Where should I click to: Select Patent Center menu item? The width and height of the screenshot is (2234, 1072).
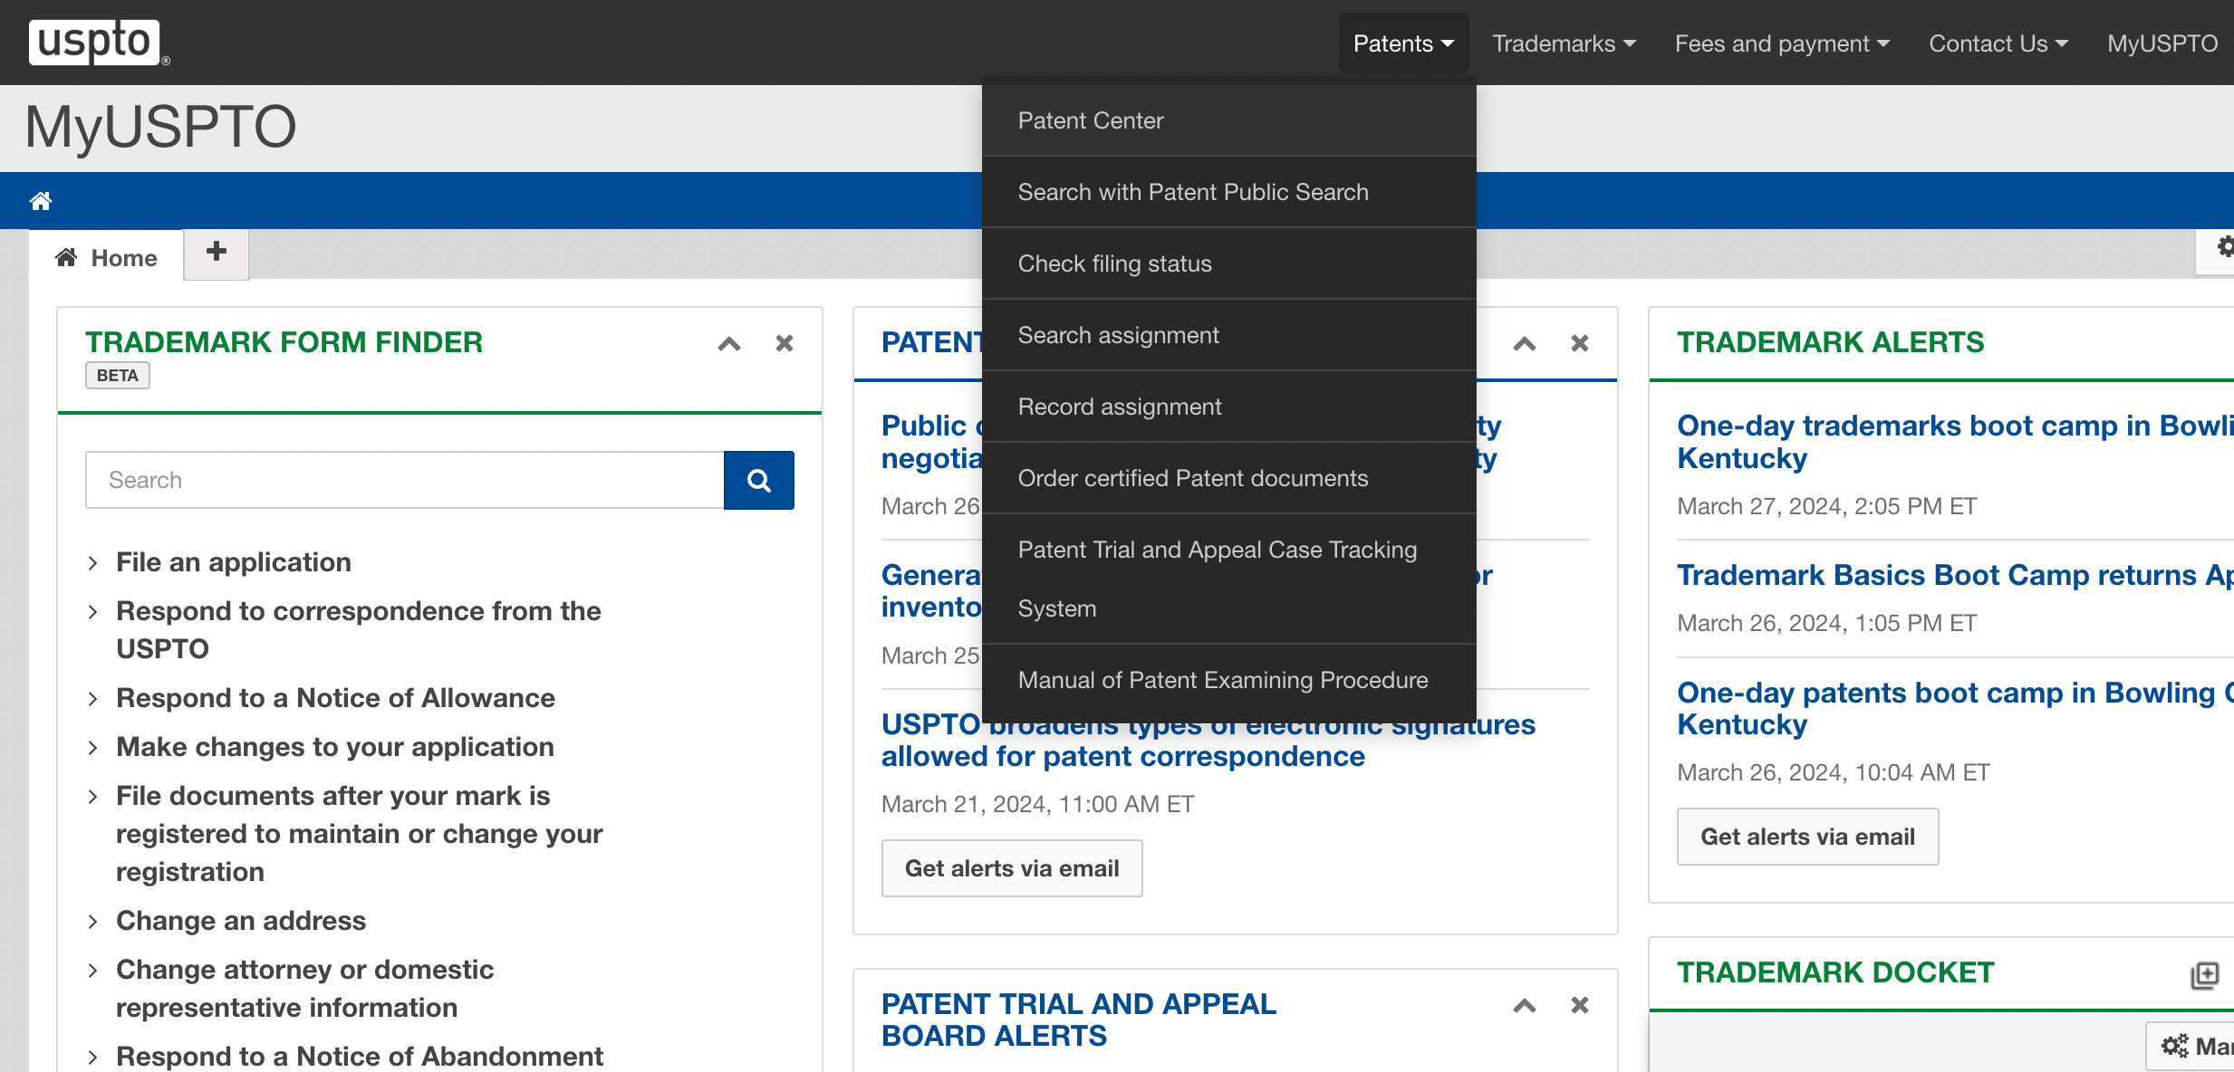[x=1228, y=120]
